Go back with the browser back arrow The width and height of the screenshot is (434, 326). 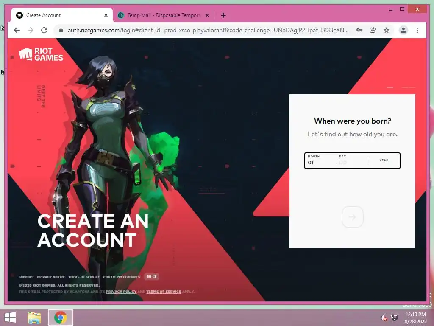17,30
